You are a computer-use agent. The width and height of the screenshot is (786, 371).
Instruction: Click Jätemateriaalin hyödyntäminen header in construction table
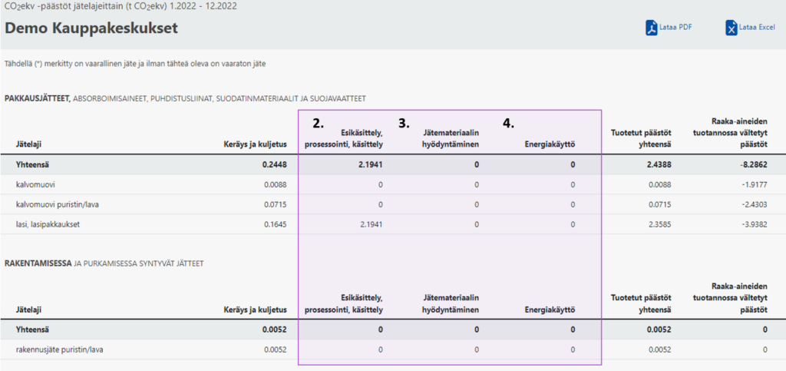(x=451, y=303)
